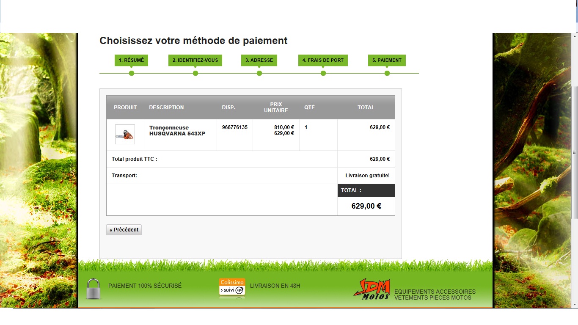Click the SDM Motos logo

point(372,289)
